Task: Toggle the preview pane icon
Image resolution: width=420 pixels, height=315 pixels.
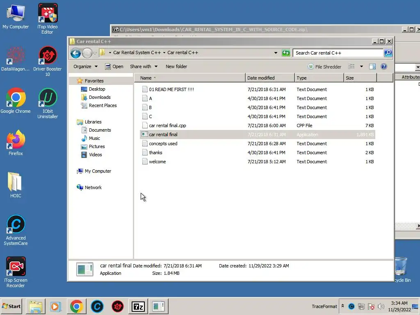Action: [x=372, y=66]
